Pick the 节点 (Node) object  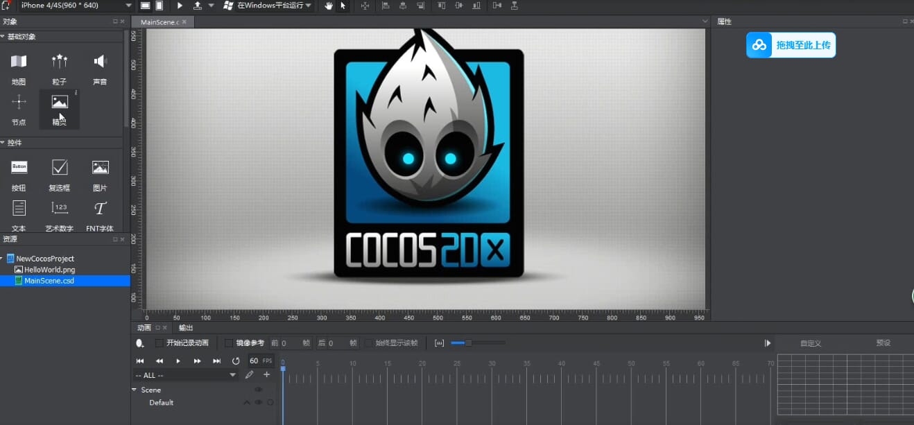[19, 103]
